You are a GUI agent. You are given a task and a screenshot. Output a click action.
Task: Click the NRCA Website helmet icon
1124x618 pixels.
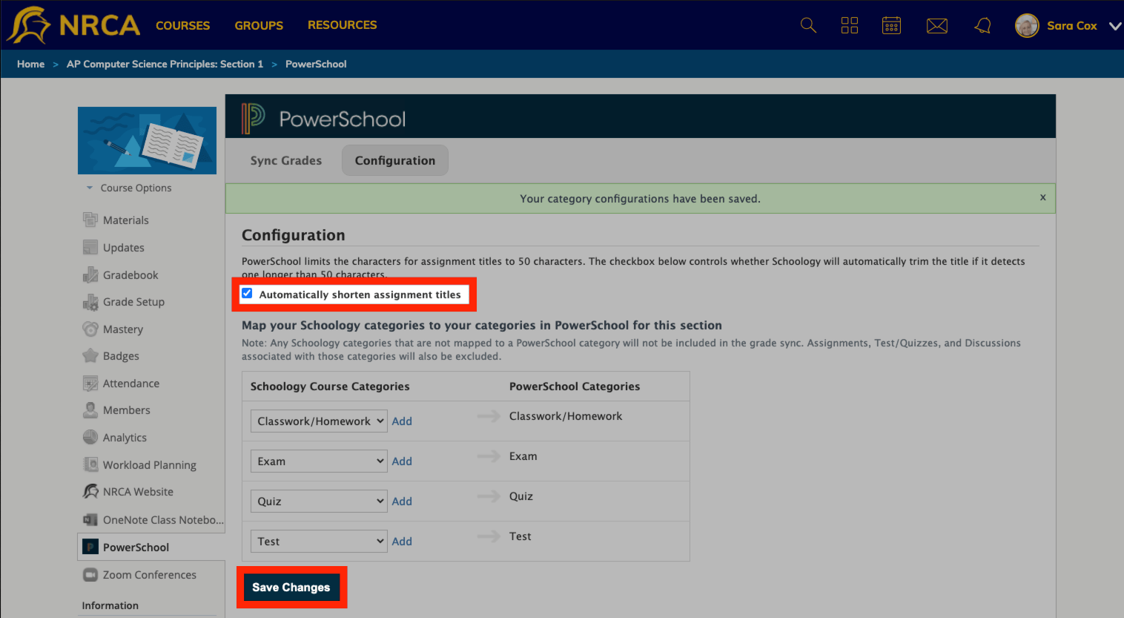coord(90,491)
